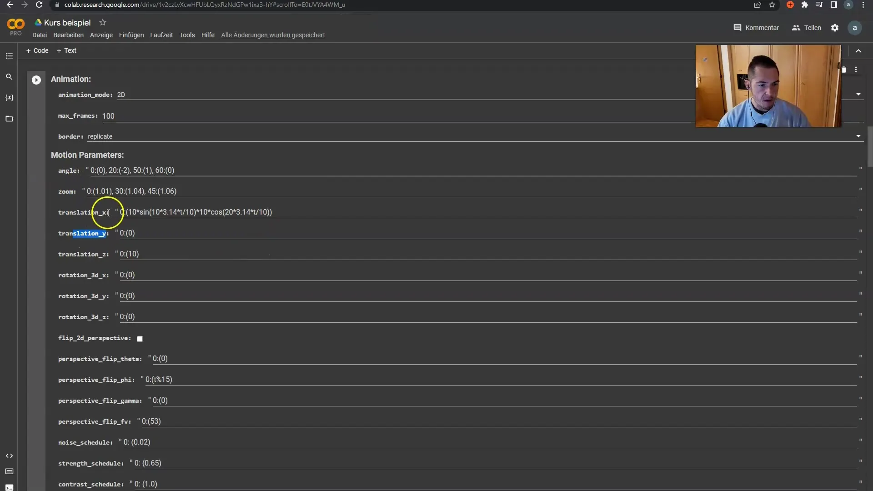Open the variables {x} panel
Image resolution: width=873 pixels, height=491 pixels.
(x=9, y=98)
